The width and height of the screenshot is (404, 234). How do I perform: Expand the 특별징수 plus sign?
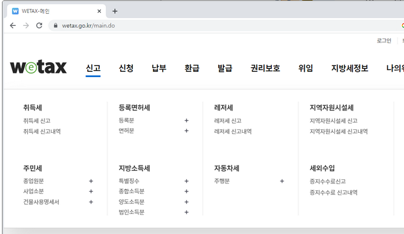point(186,181)
